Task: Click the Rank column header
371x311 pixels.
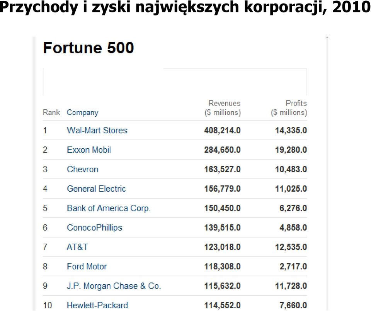Action: (51, 112)
